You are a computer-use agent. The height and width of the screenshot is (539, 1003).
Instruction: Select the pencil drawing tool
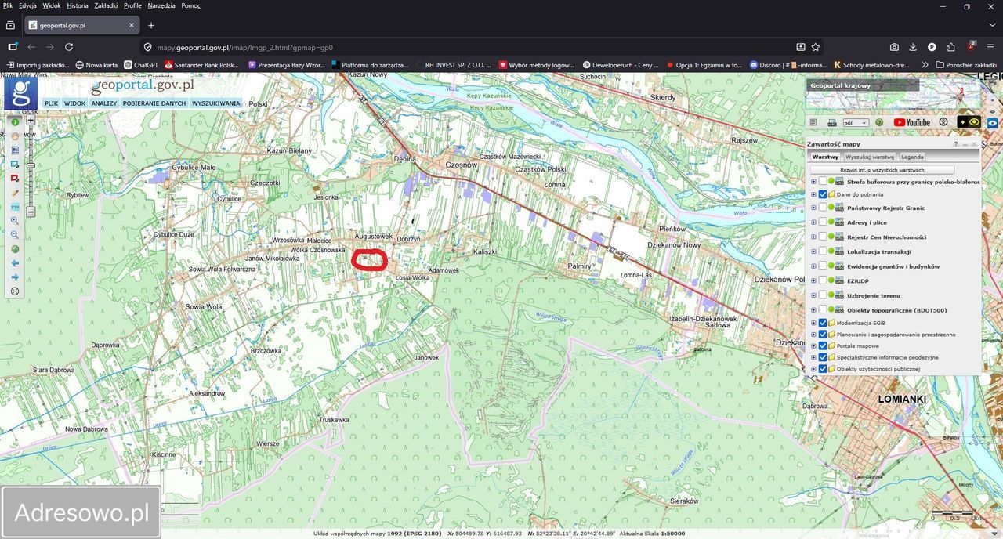15,193
